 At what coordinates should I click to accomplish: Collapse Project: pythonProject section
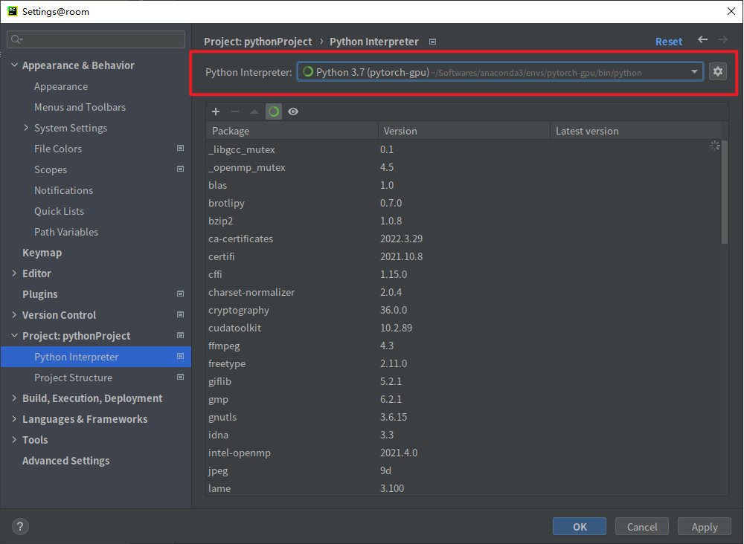point(14,335)
